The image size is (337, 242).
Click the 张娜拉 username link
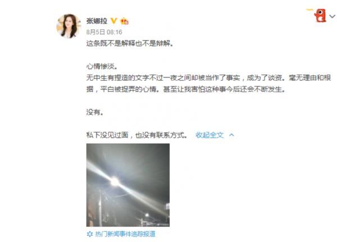(97, 21)
